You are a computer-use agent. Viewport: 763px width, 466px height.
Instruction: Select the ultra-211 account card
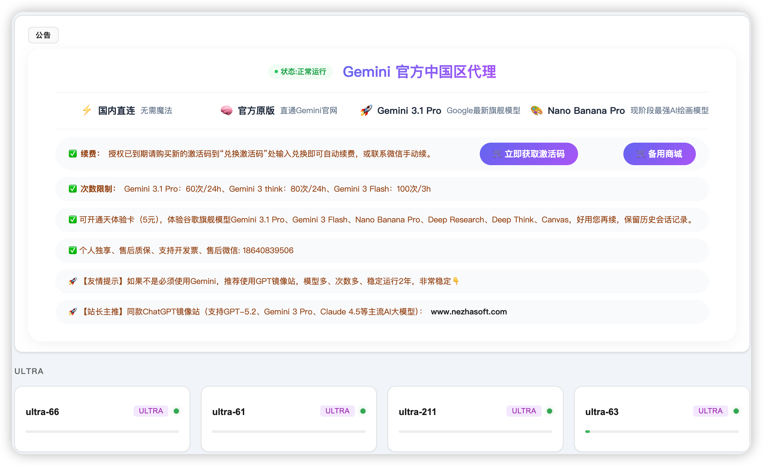click(475, 419)
